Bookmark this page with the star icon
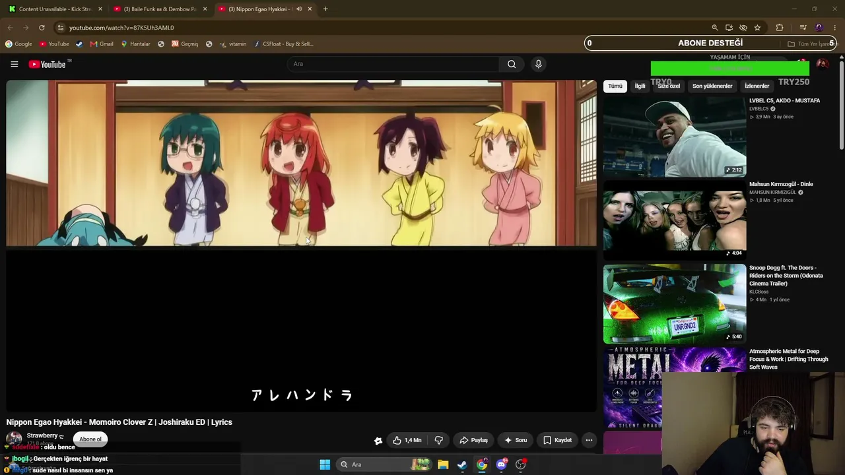The image size is (845, 475). pyautogui.click(x=757, y=28)
